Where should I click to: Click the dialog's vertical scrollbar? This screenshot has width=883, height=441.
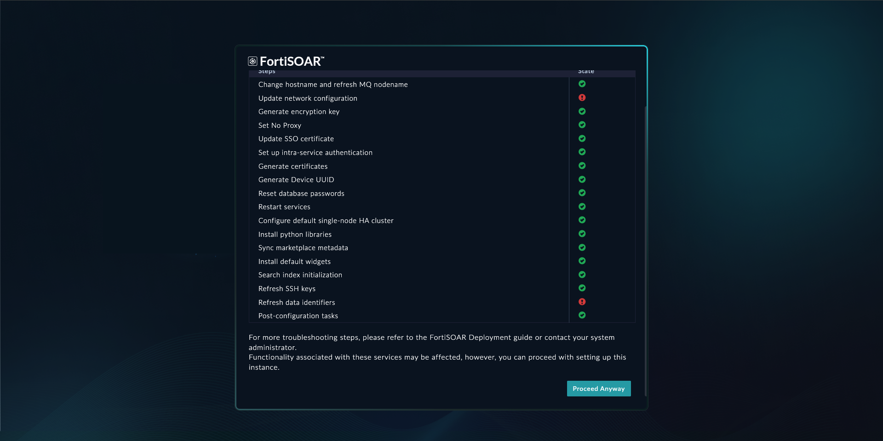pyautogui.click(x=646, y=248)
